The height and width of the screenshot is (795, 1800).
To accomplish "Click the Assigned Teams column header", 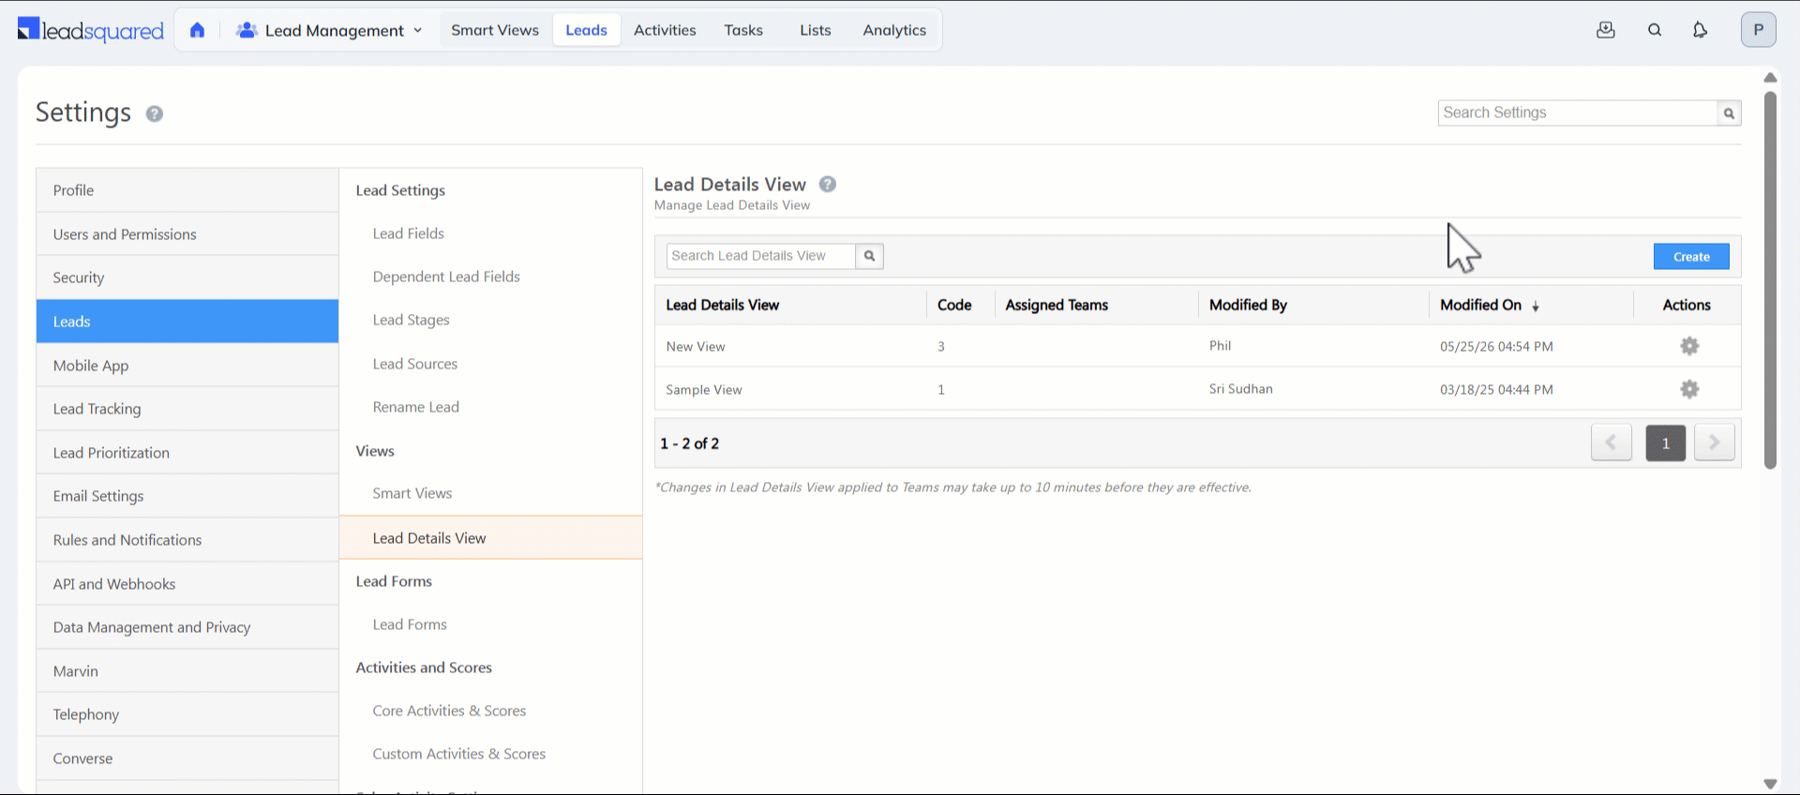I will [x=1057, y=306].
